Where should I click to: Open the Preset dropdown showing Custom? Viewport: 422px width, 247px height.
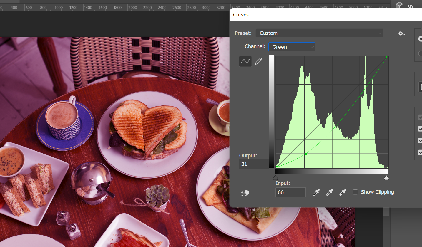tap(319, 33)
